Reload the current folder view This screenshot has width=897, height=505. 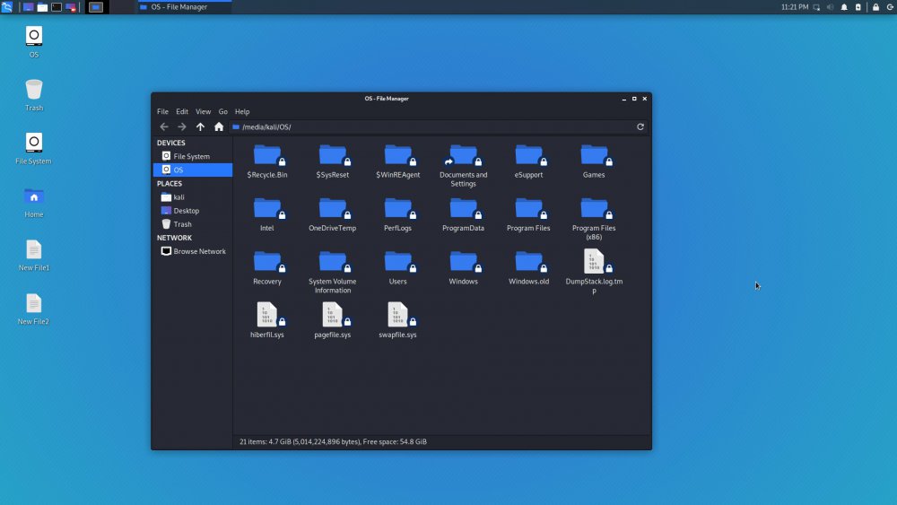click(x=640, y=126)
